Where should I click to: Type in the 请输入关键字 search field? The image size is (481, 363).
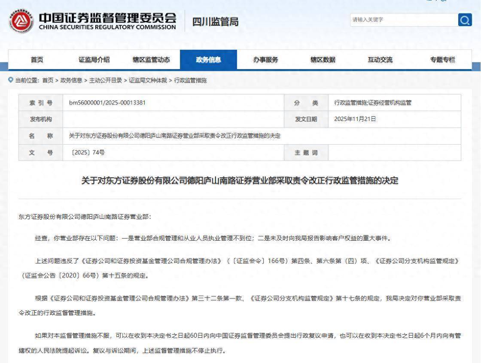pyautogui.click(x=404, y=20)
